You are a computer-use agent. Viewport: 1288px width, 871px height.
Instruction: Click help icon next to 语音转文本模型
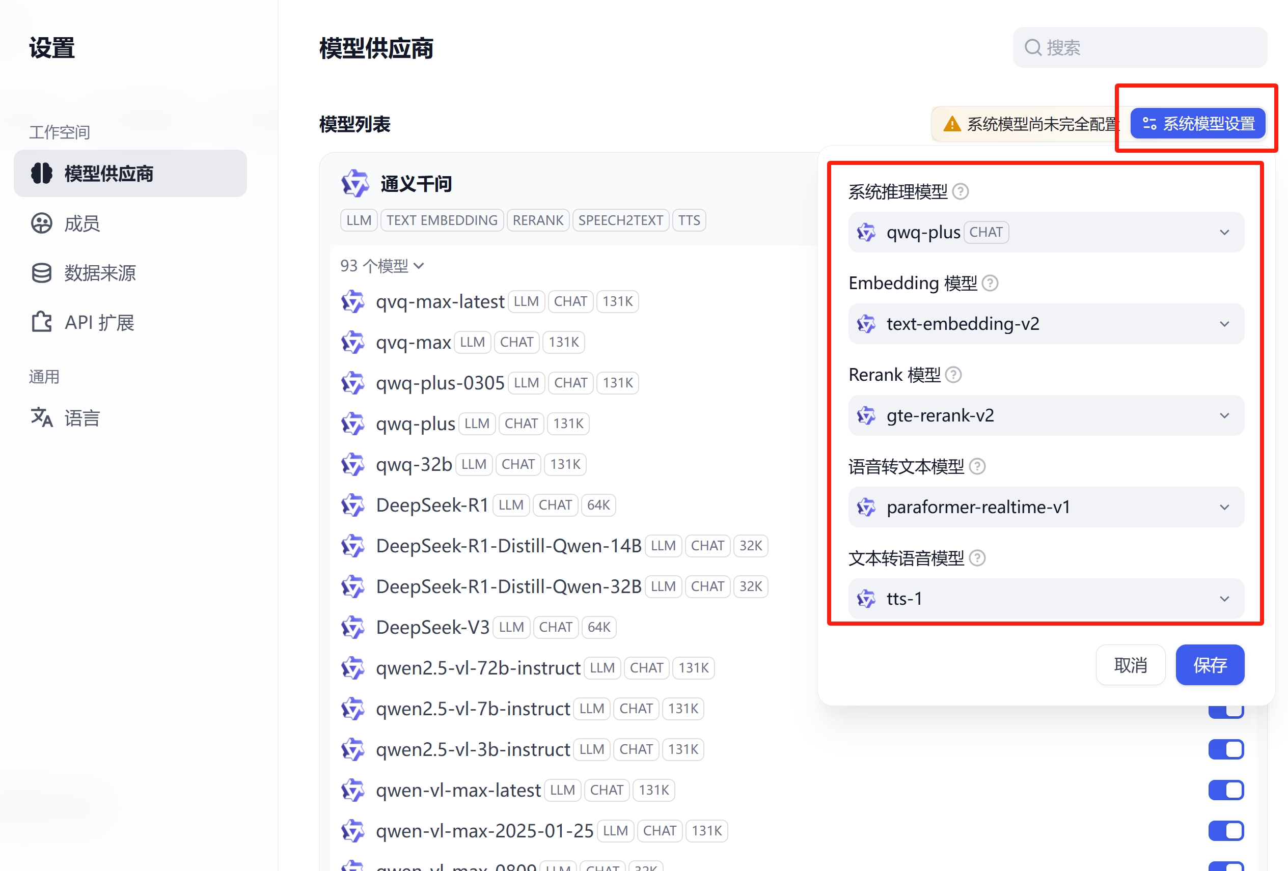click(977, 466)
